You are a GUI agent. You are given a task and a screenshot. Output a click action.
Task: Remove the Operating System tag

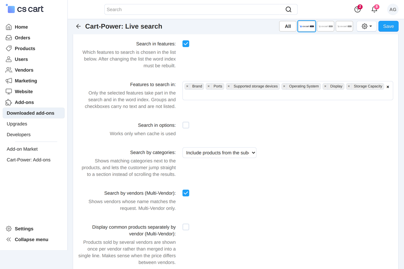284,86
